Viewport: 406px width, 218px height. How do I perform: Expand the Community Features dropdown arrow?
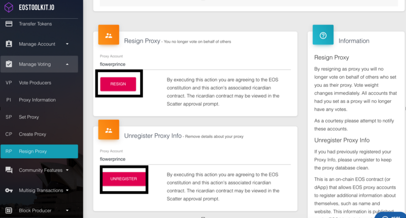(x=67, y=170)
